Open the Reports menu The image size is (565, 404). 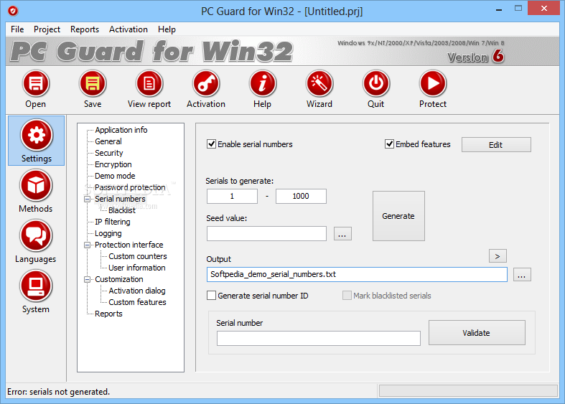(x=85, y=29)
